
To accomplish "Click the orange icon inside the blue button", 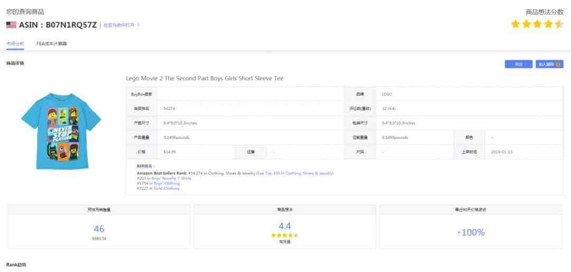I will pos(558,64).
